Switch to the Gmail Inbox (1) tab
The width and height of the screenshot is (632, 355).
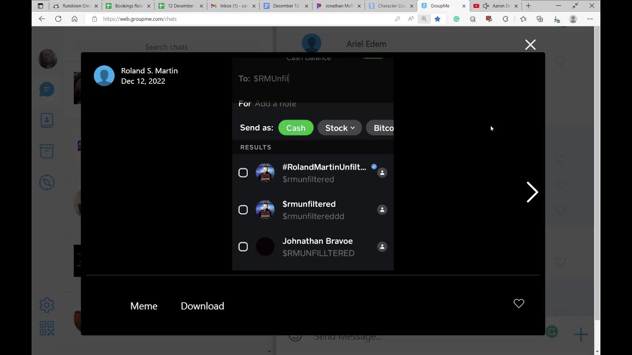(x=233, y=6)
